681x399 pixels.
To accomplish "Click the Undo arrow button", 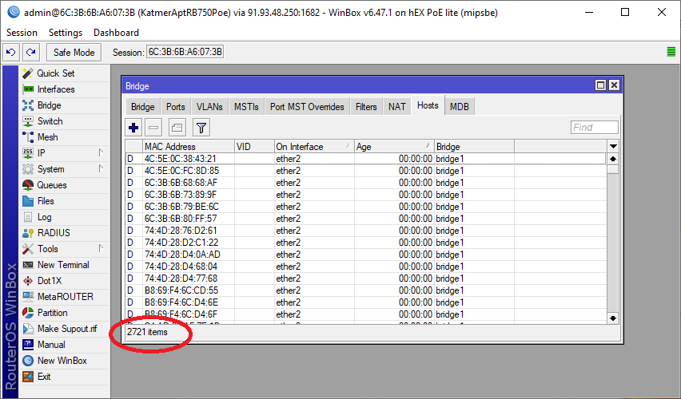I will tap(11, 53).
